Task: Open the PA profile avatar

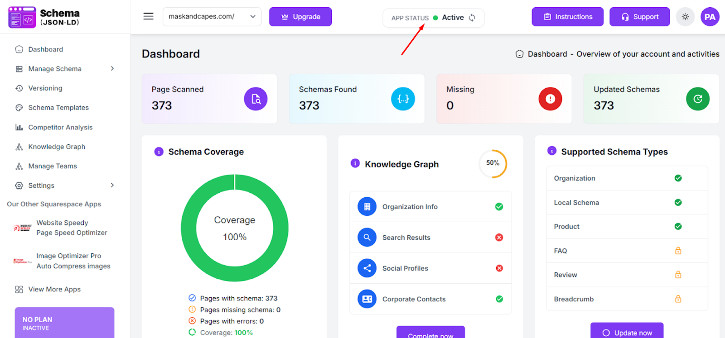Action: pos(710,17)
